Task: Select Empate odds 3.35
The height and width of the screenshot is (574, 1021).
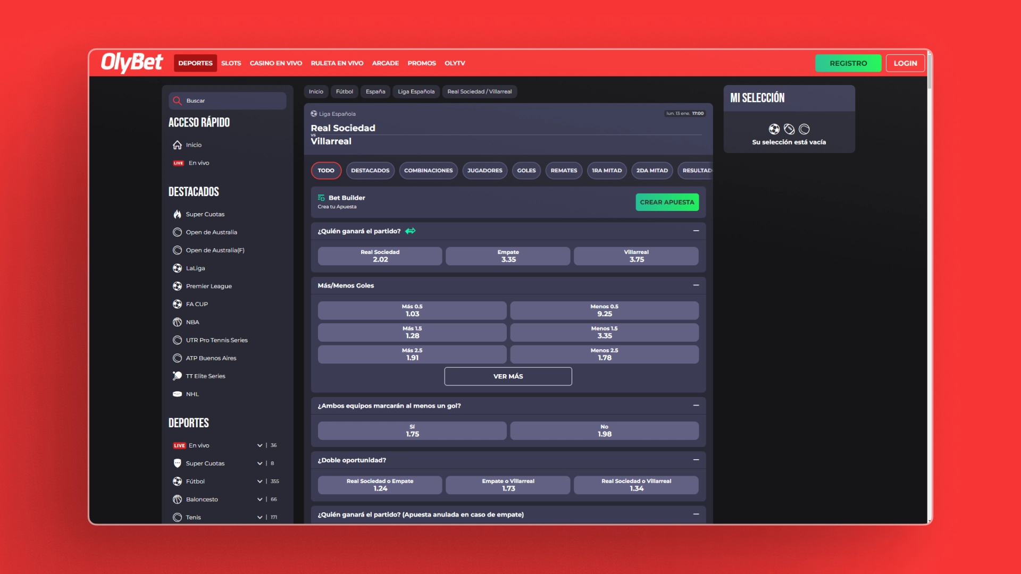Action: coord(508,256)
